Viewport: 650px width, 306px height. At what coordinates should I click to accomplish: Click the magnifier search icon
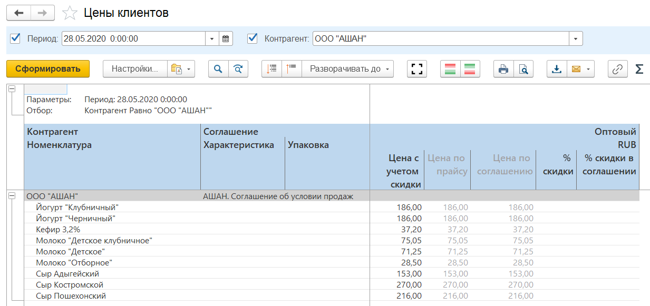(218, 69)
